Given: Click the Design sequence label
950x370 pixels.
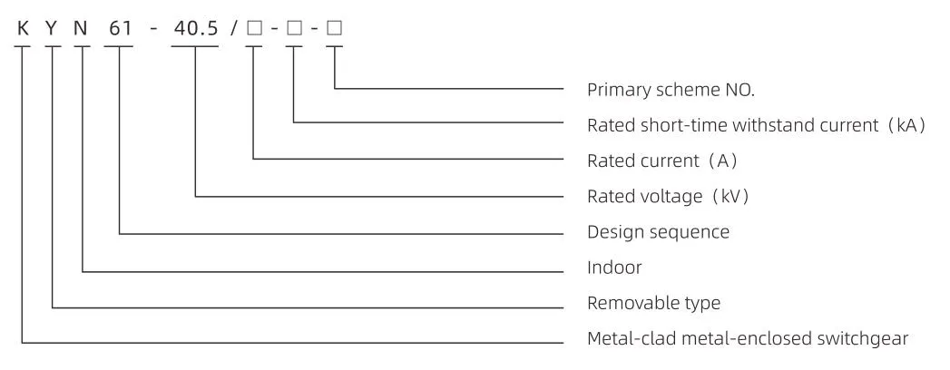Looking at the screenshot, I should click(658, 232).
